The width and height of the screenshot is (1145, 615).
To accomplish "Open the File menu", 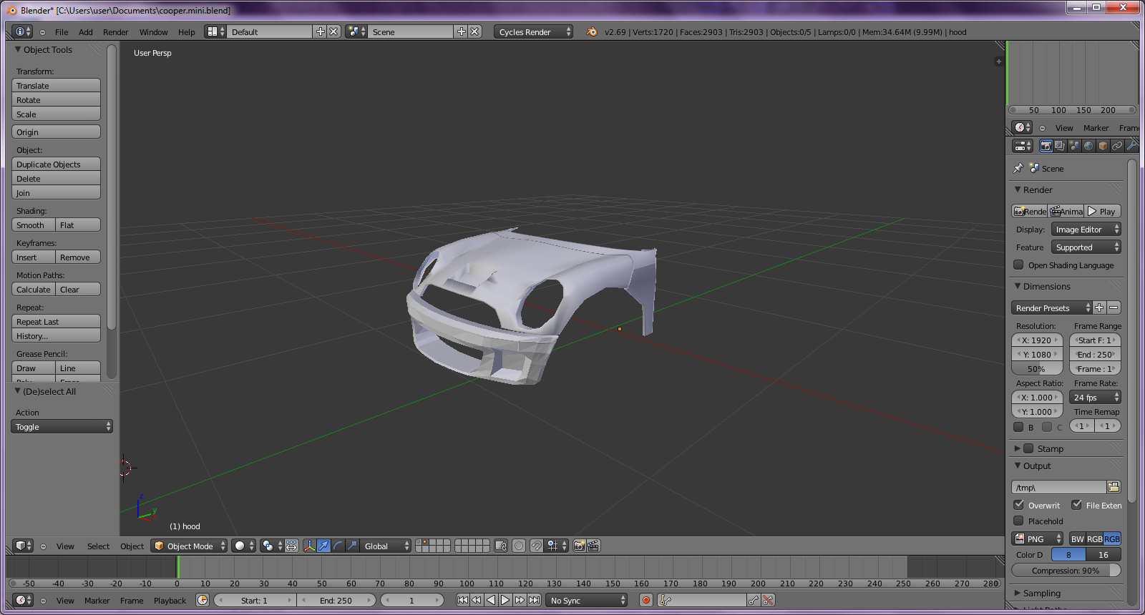I will (x=62, y=31).
